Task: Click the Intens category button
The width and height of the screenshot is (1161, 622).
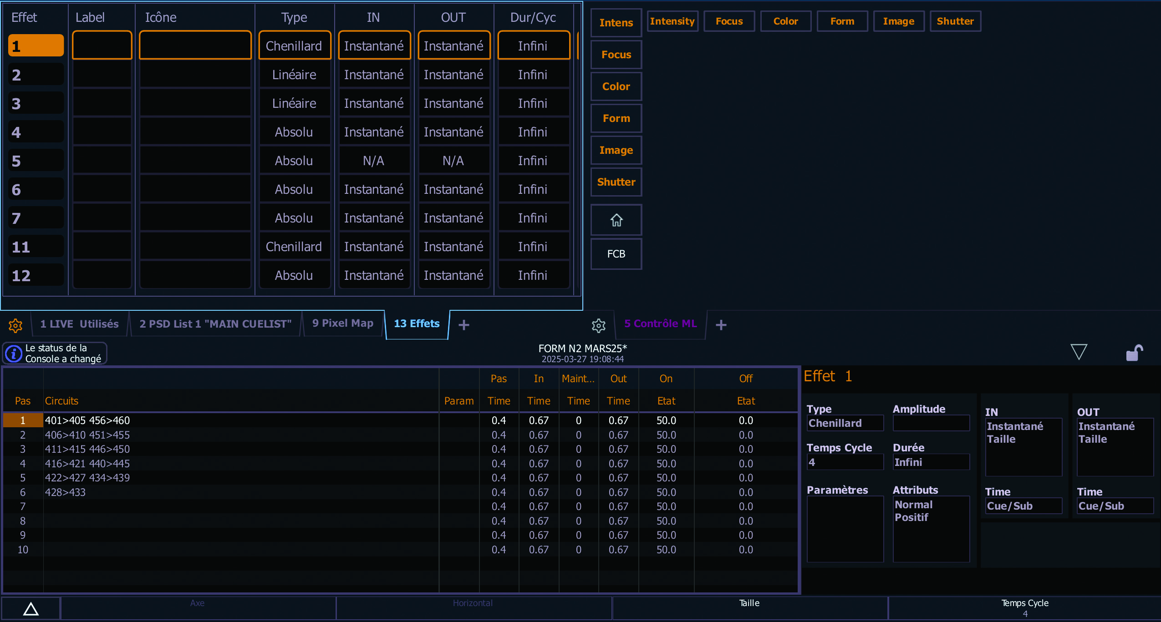Action: 616,23
